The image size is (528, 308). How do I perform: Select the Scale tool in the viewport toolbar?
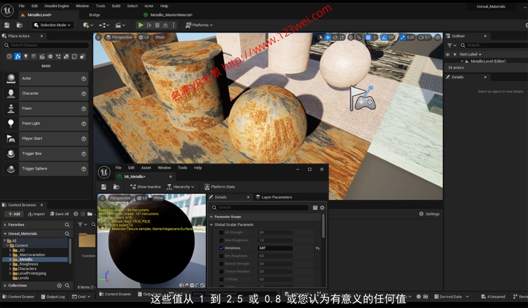[342, 37]
